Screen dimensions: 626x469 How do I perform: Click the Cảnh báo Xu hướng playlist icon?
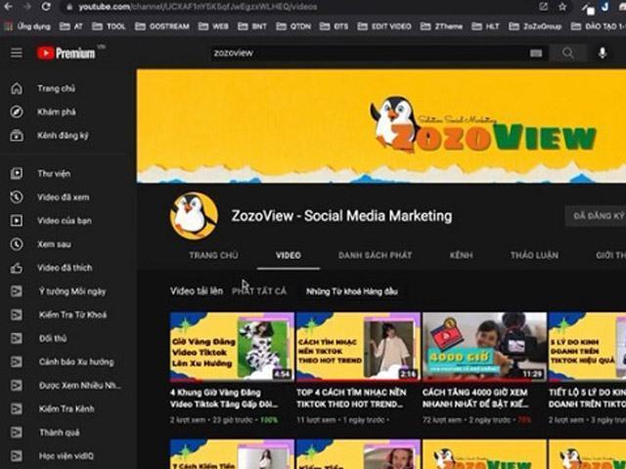click(x=17, y=362)
